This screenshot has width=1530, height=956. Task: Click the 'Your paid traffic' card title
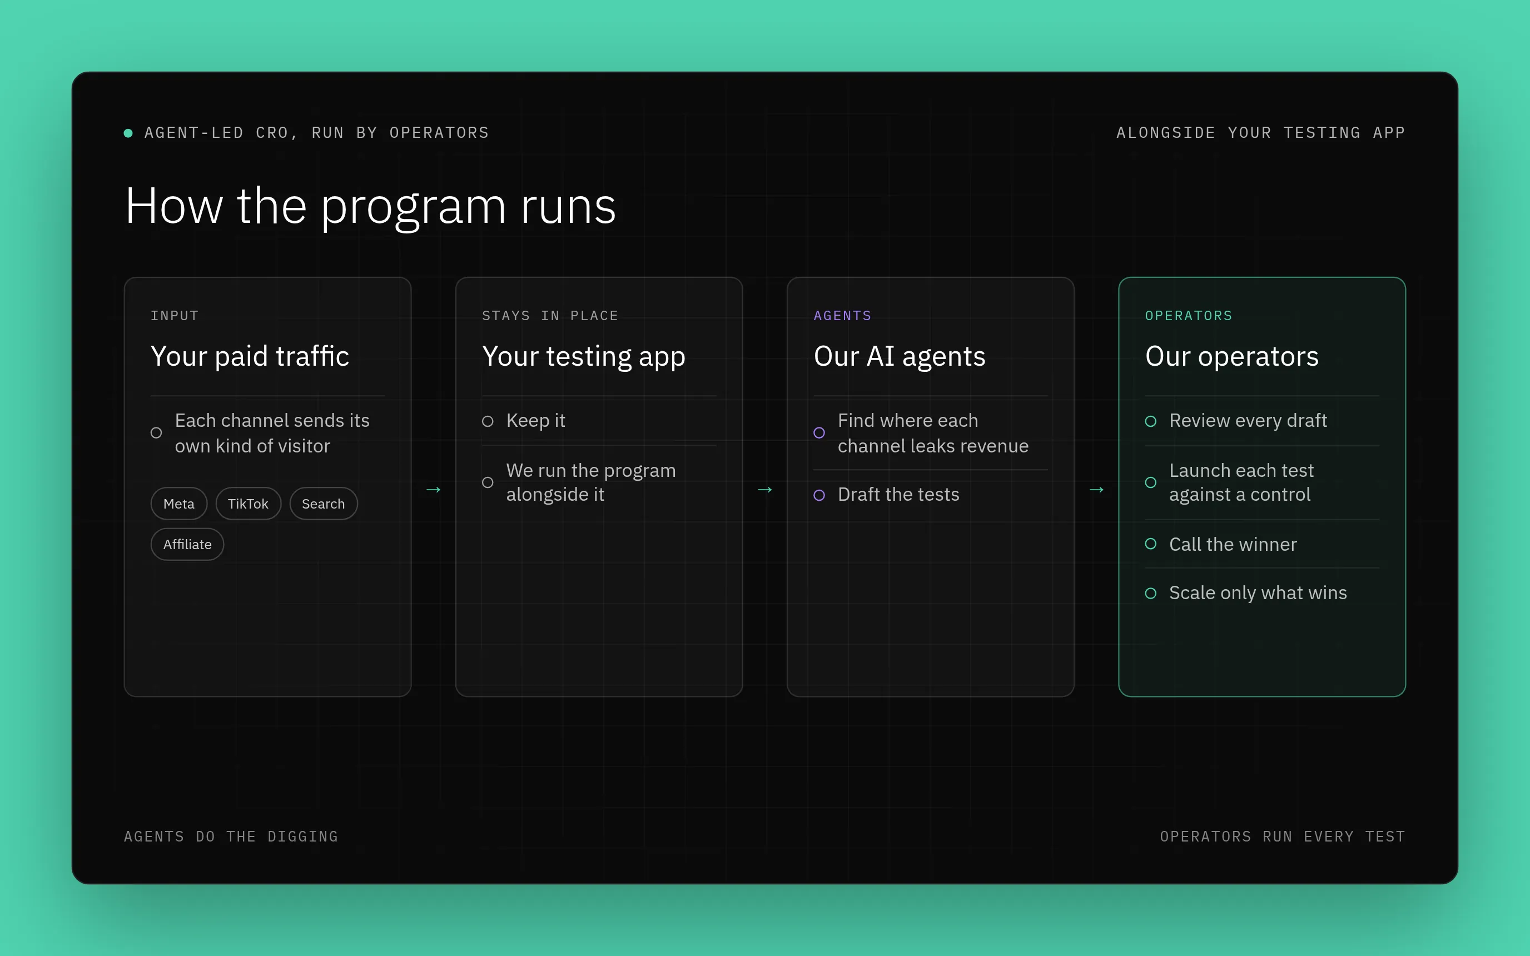[250, 357]
